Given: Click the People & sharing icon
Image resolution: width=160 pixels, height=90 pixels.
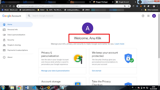Looking at the screenshot, I should pos(4,45).
